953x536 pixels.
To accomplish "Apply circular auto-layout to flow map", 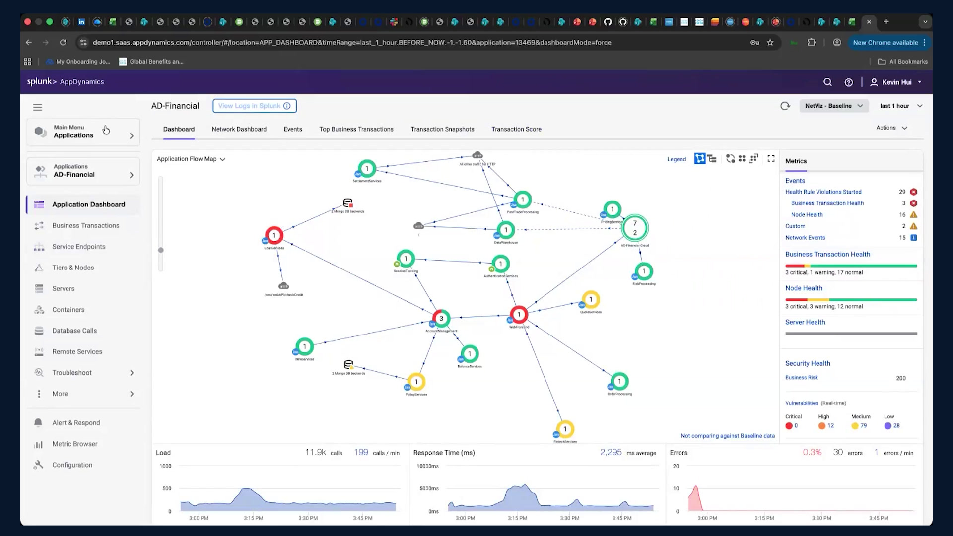I will (730, 159).
